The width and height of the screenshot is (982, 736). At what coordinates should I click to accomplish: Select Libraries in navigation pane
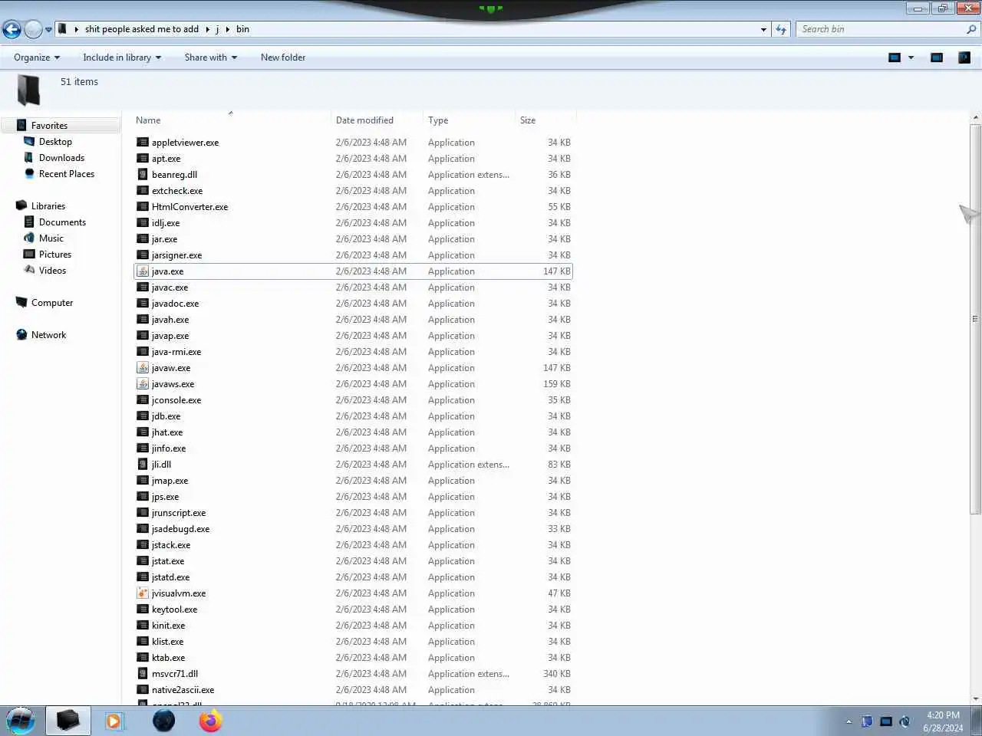coord(48,206)
